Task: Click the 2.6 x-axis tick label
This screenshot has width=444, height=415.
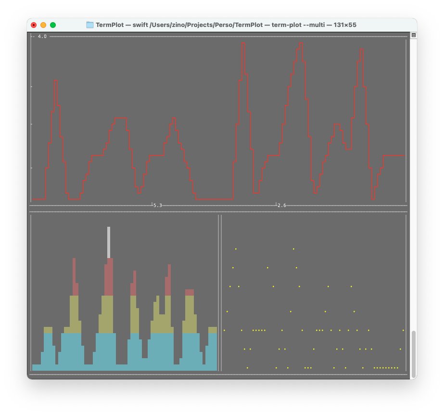Action: point(282,205)
